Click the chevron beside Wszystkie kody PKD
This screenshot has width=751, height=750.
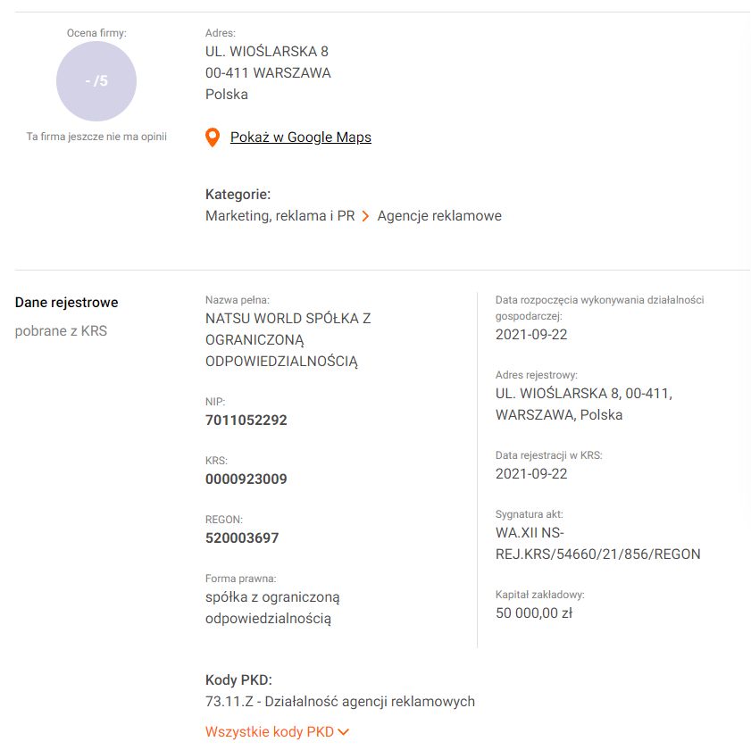click(x=344, y=732)
